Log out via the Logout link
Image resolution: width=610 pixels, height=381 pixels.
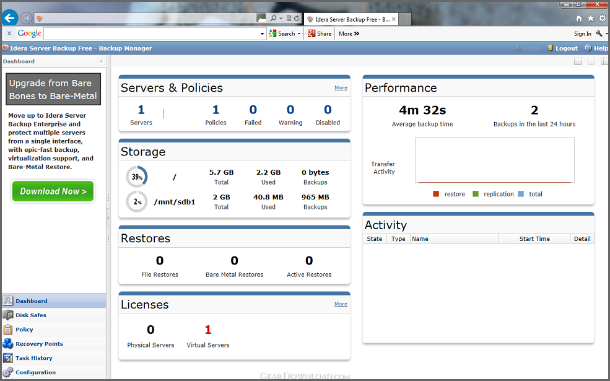(x=562, y=48)
